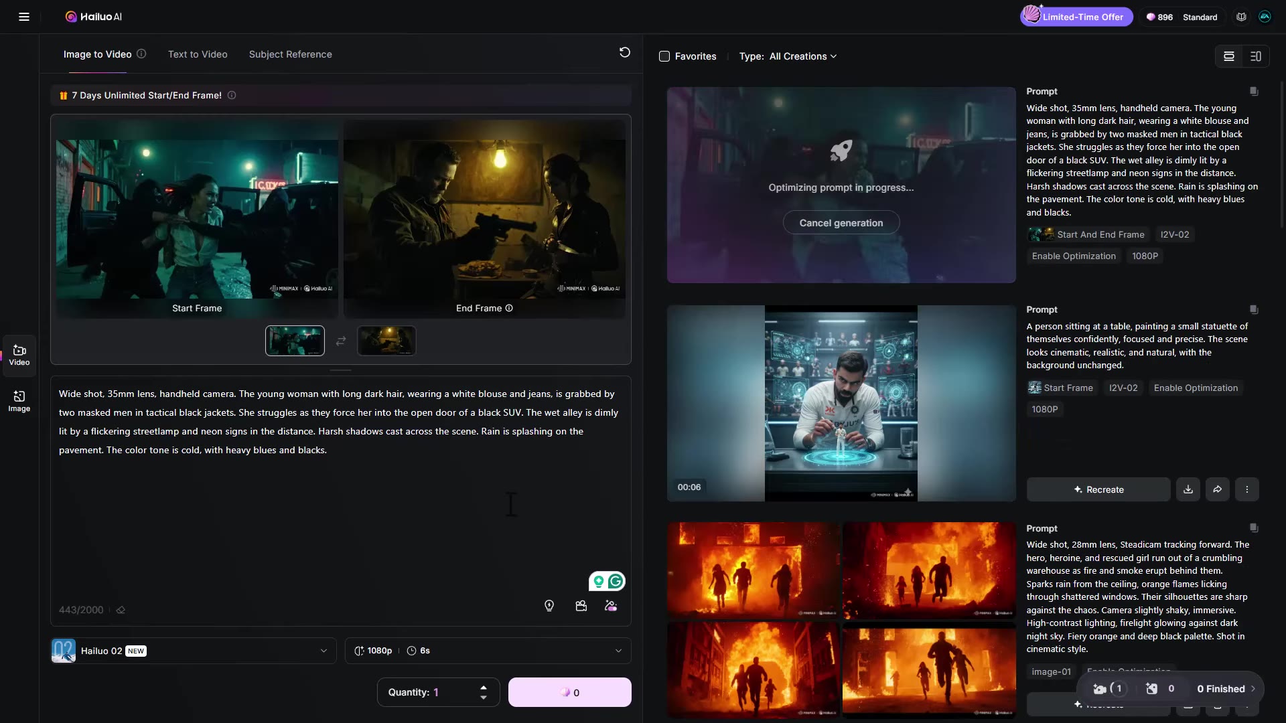Open the hamburger menu

click(x=24, y=17)
